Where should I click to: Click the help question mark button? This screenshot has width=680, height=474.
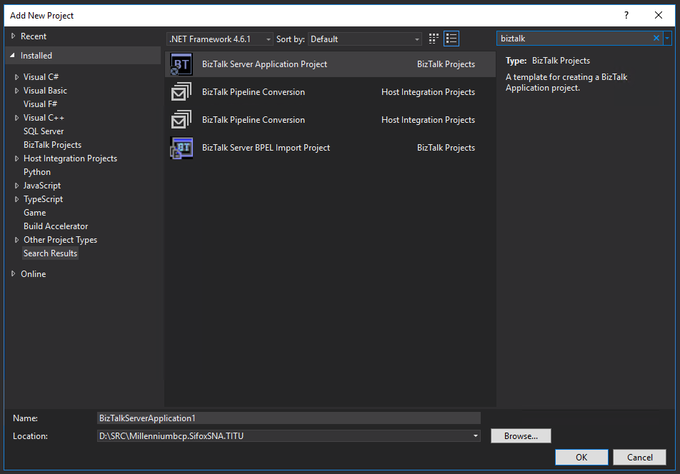(626, 15)
